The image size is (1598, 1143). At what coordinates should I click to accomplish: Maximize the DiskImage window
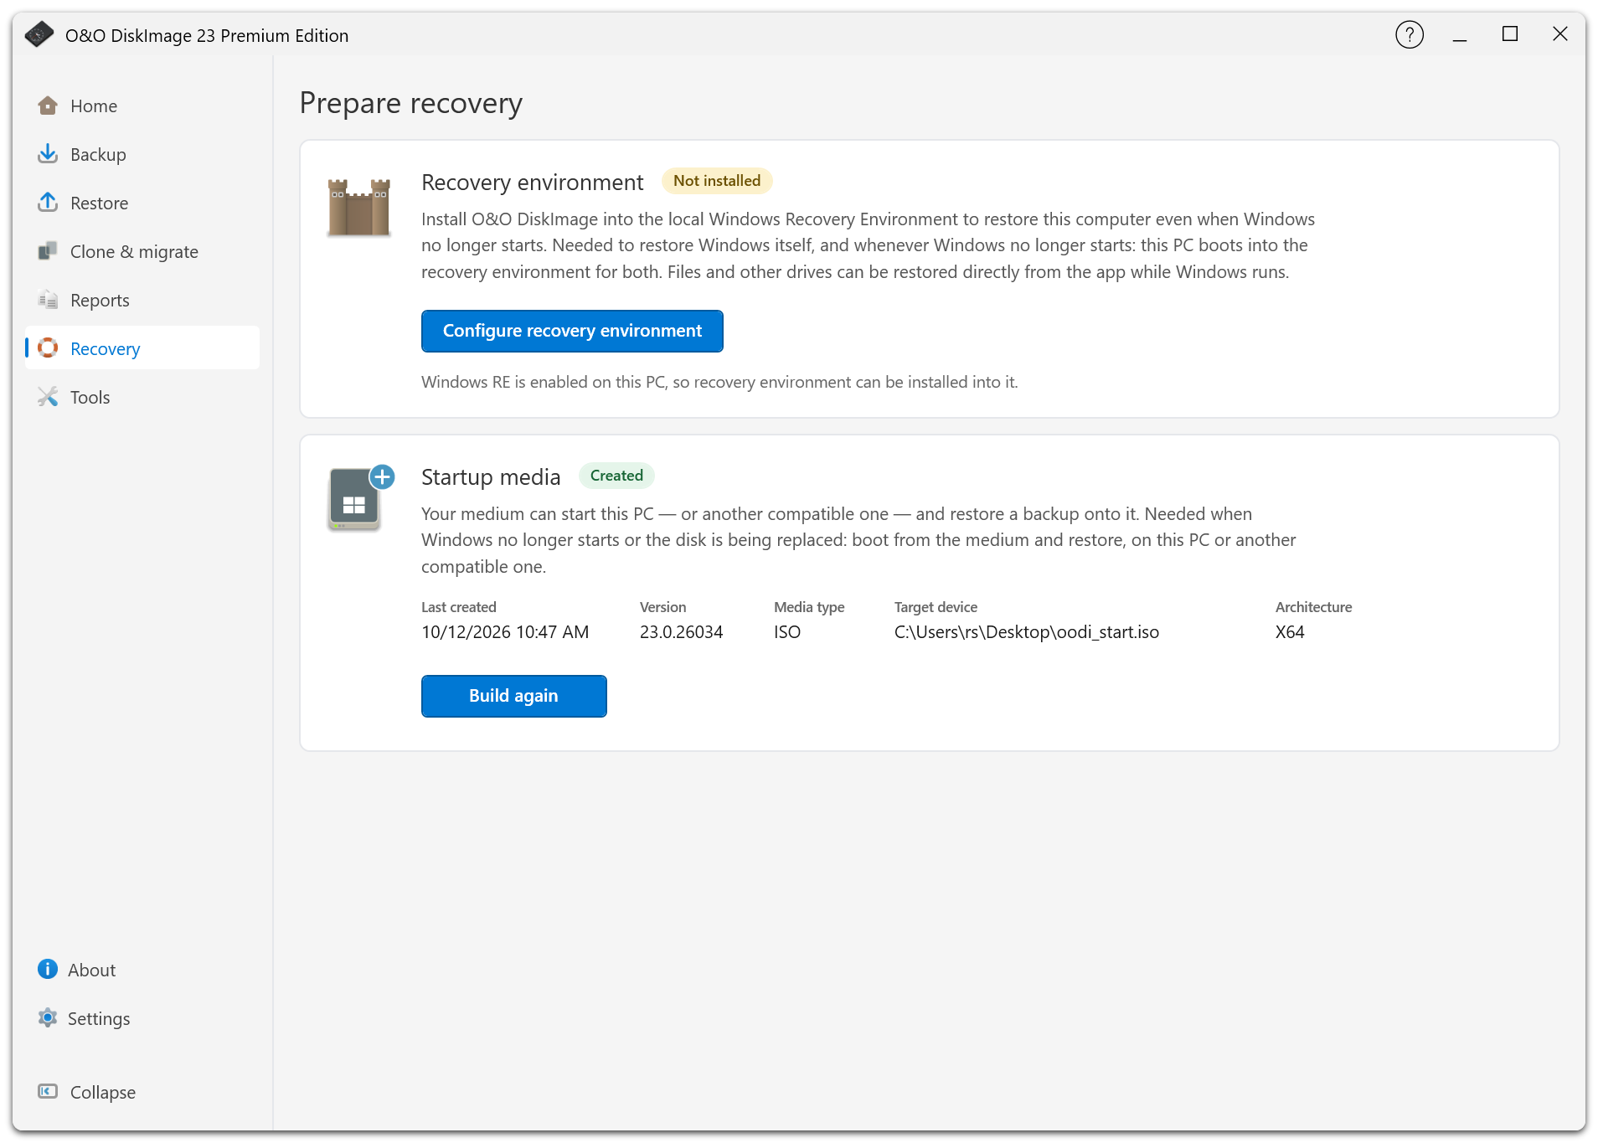coord(1510,34)
